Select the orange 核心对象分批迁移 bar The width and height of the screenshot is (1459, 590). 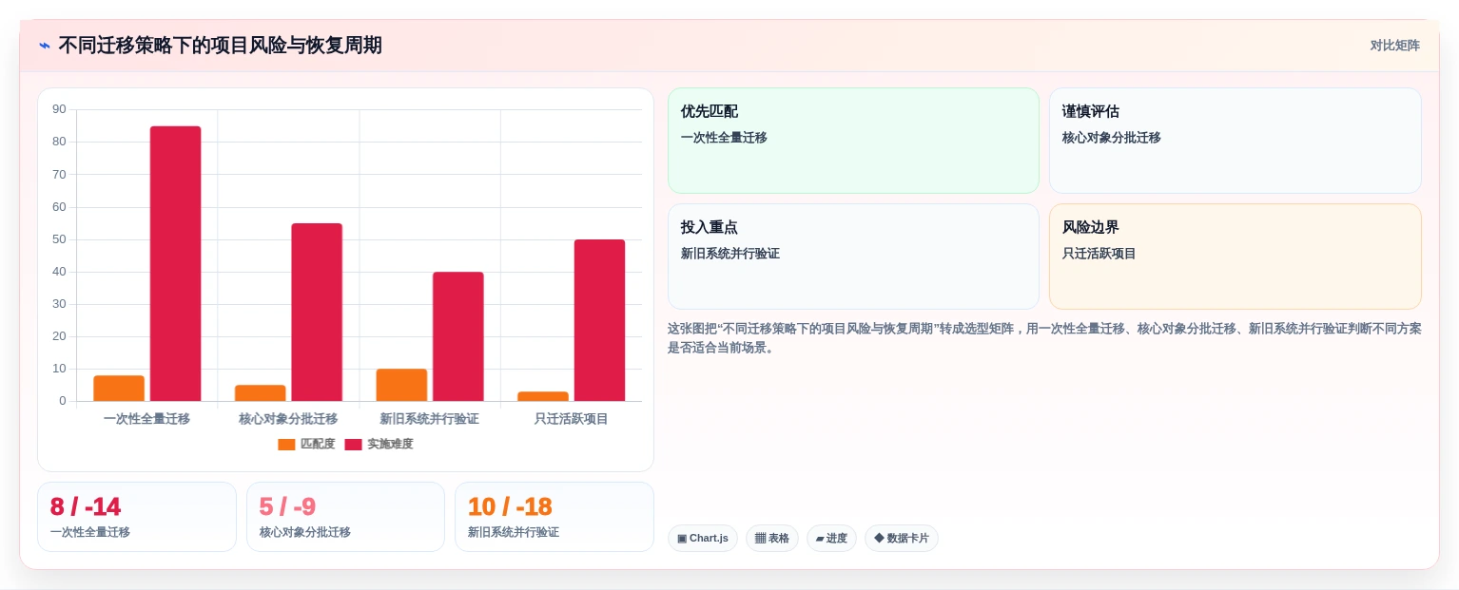[261, 392]
